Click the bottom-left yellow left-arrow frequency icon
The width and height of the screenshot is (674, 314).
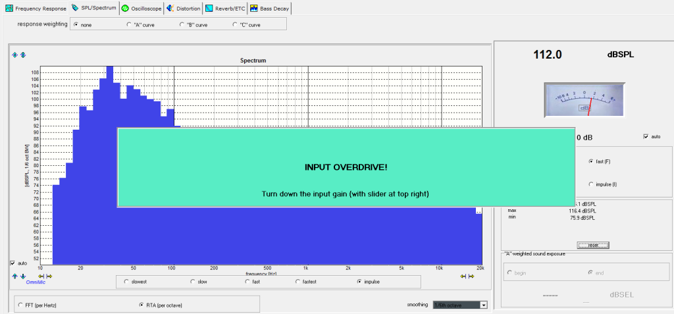41,276
